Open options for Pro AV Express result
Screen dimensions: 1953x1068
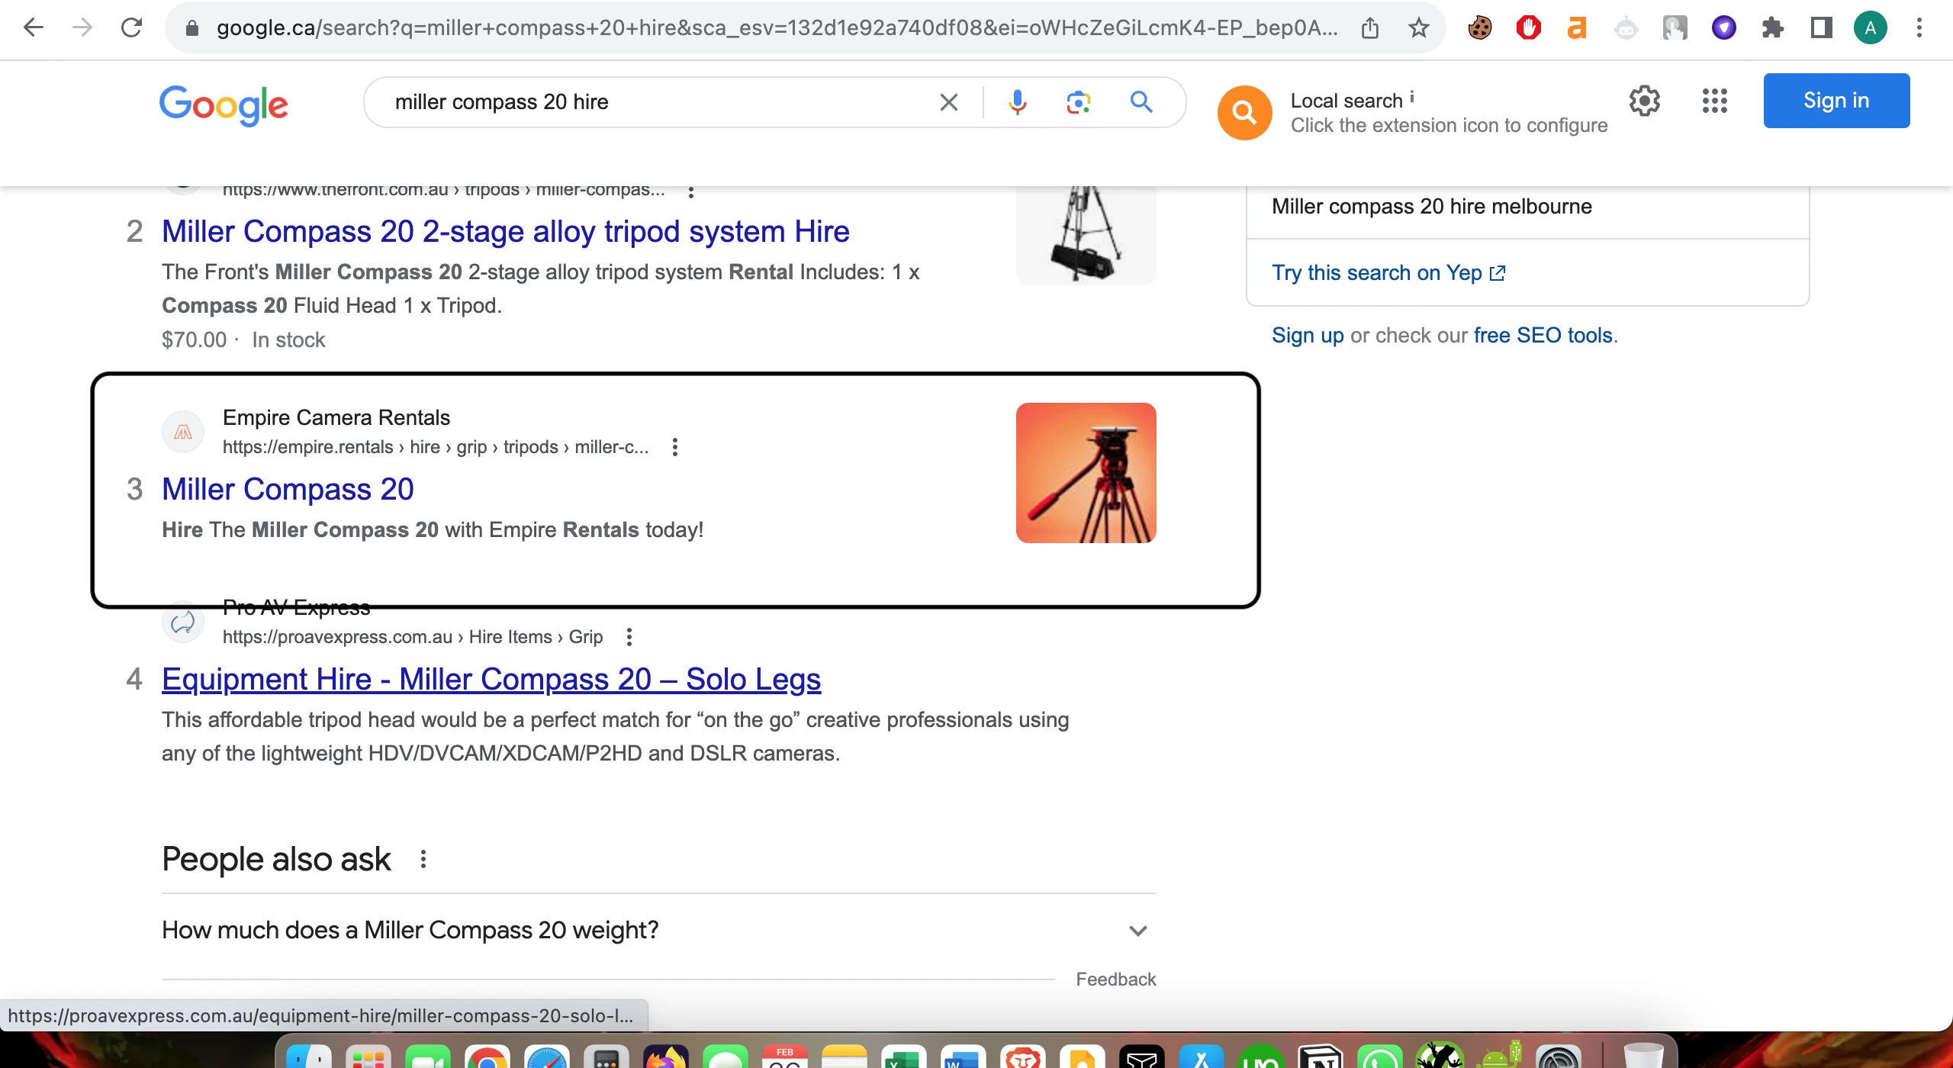pyautogui.click(x=629, y=637)
